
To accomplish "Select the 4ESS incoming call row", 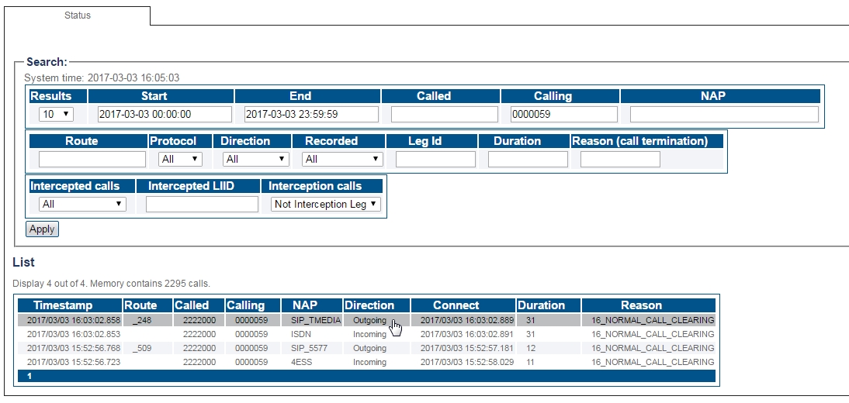I will 310,362.
